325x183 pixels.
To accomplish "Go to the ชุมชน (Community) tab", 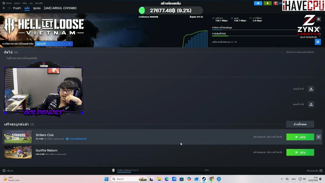I will coord(37,8).
